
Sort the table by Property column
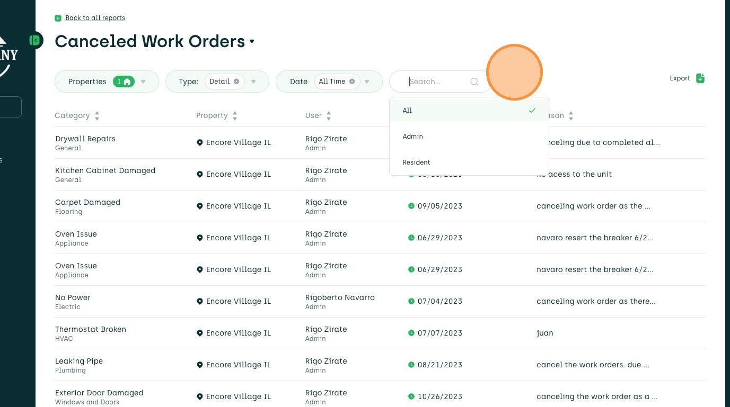[235, 116]
